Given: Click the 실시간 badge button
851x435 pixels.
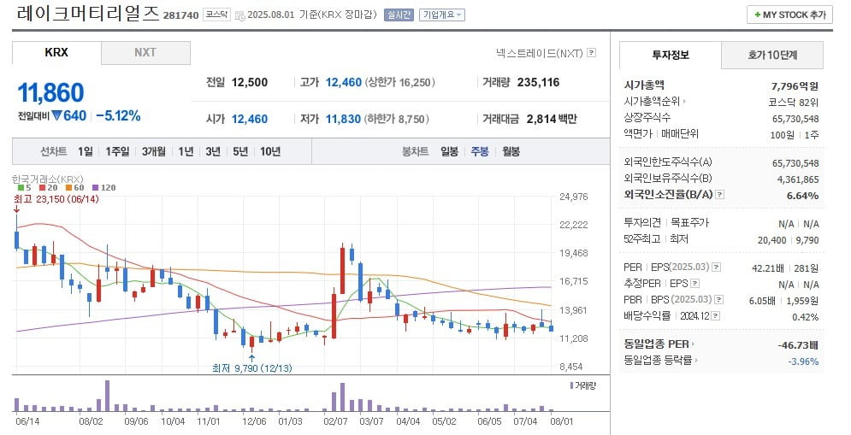Looking at the screenshot, I should pos(399,15).
